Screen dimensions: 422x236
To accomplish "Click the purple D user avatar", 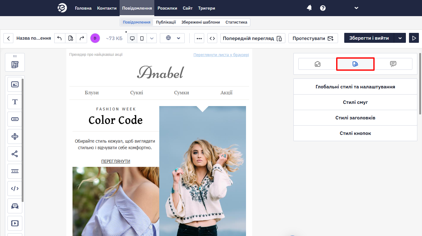I will pos(95,38).
